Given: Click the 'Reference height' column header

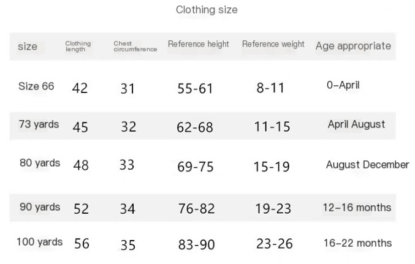Looking at the screenshot, I should [x=198, y=44].
